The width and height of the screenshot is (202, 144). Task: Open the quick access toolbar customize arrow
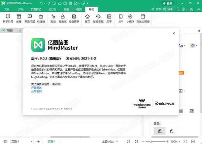(88, 3)
